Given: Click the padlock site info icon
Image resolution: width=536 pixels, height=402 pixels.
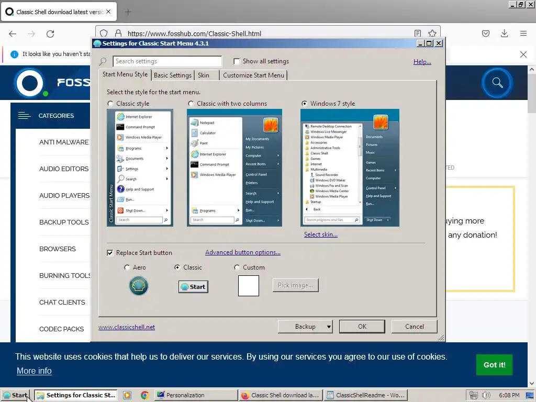Looking at the screenshot, I should pos(118,33).
